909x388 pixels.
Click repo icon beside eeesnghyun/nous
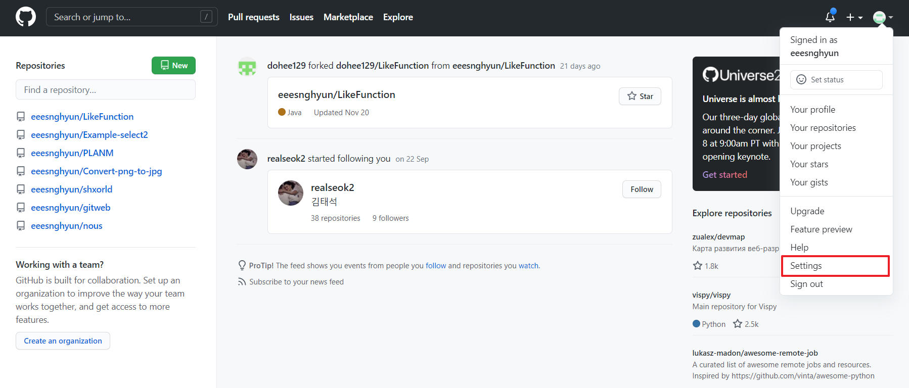pos(21,226)
